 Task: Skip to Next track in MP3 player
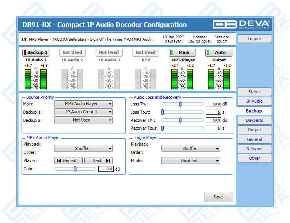pos(102,161)
